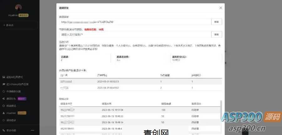Close the 邀请好友 dialog

[221, 8]
